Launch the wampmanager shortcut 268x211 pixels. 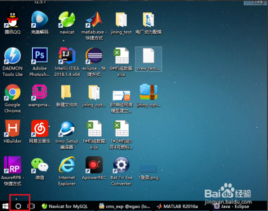pyautogui.click(x=40, y=96)
